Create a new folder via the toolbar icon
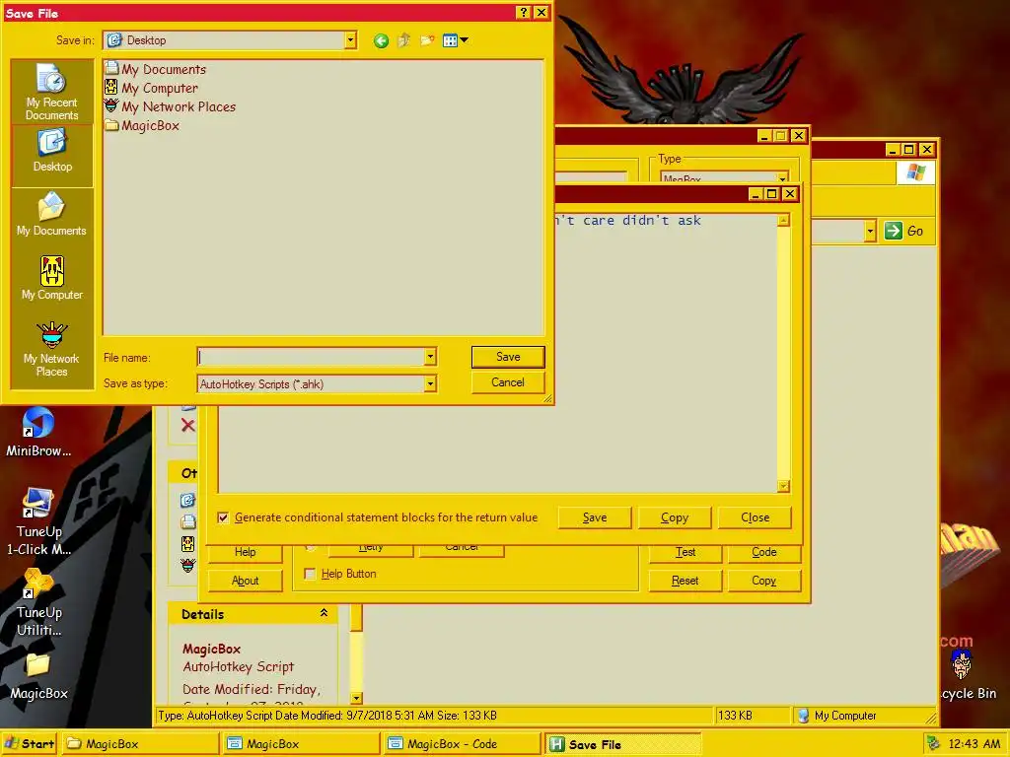Screen dimensions: 1010x757 427,40
